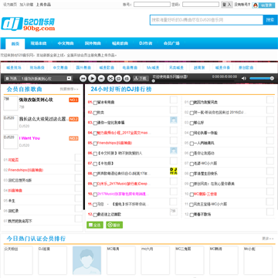This screenshot has height=278, width=278.
Task: Click in the DJ song search box
Action: (x=206, y=20)
